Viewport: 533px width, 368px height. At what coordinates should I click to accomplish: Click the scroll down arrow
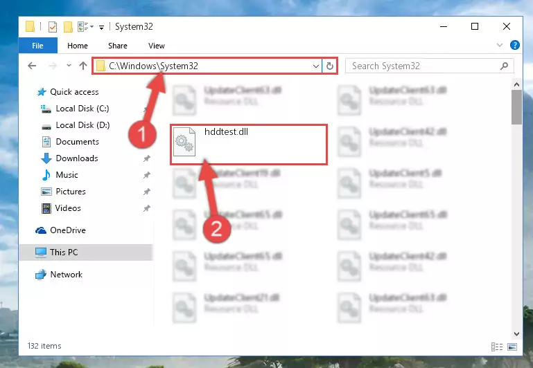[x=516, y=333]
